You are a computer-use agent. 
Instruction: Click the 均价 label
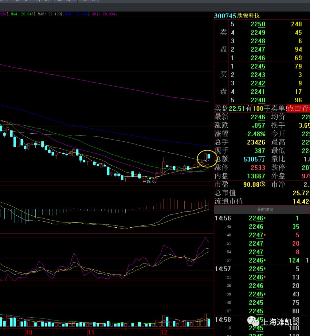pos(278,117)
